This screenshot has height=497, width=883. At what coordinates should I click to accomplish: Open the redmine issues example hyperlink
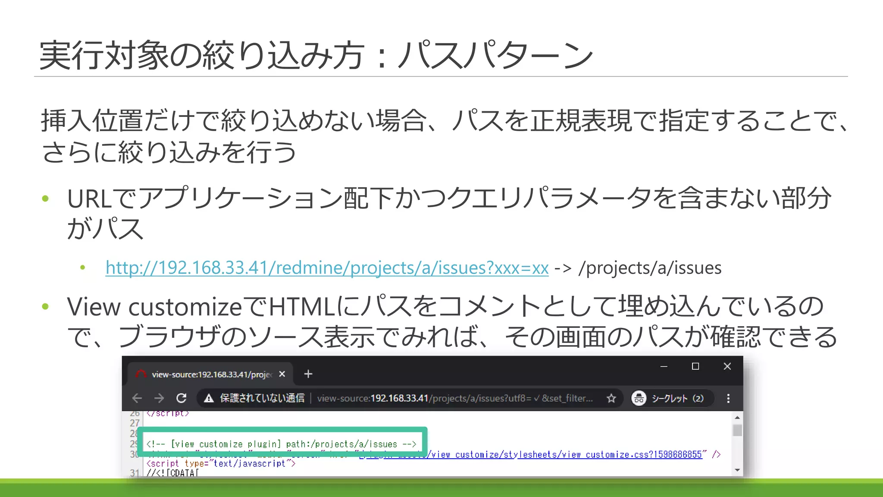coord(327,268)
